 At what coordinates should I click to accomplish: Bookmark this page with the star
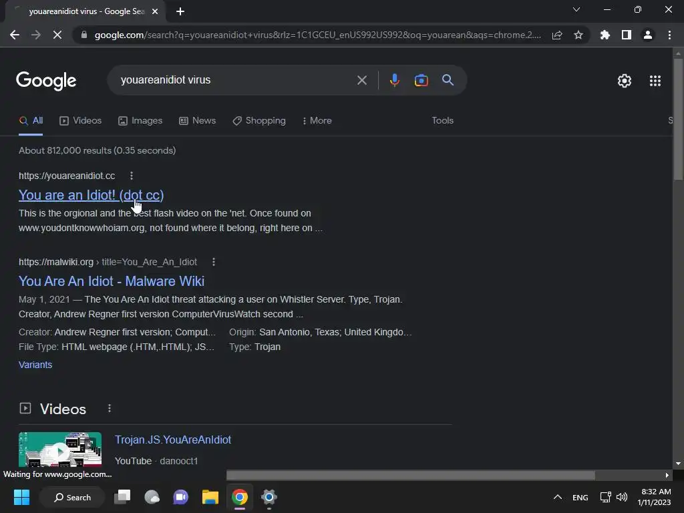click(x=578, y=35)
